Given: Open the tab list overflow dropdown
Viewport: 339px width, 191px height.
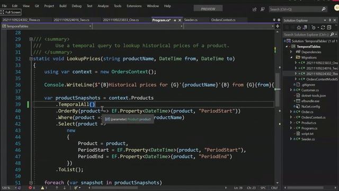Looking at the screenshot, I should [x=274, y=20].
